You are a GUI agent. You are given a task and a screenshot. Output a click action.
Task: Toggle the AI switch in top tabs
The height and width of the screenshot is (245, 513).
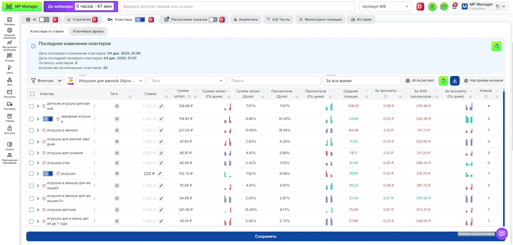[44, 20]
